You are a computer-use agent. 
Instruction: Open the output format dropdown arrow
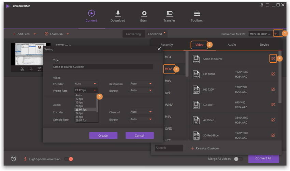(x=276, y=34)
